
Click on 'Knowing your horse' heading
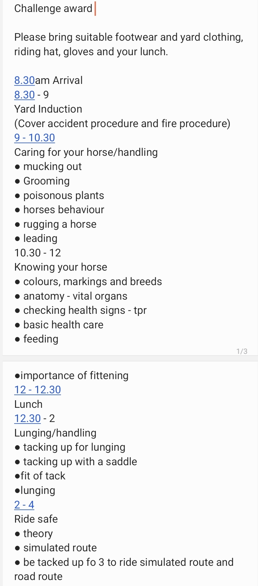pos(61,267)
